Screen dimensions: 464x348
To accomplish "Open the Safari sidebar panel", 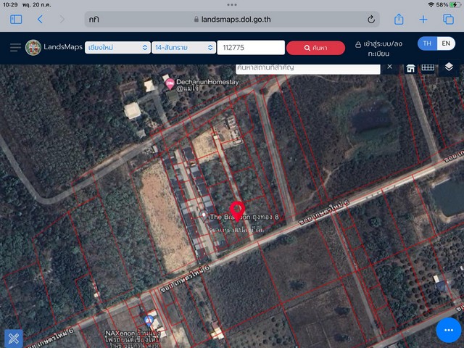I will tap(16, 20).
